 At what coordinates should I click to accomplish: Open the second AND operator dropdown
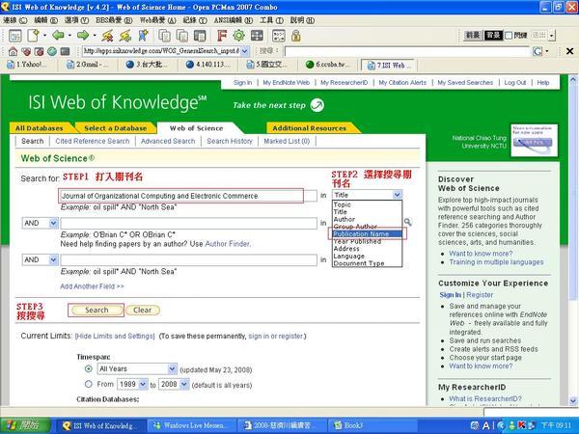[x=53, y=259]
